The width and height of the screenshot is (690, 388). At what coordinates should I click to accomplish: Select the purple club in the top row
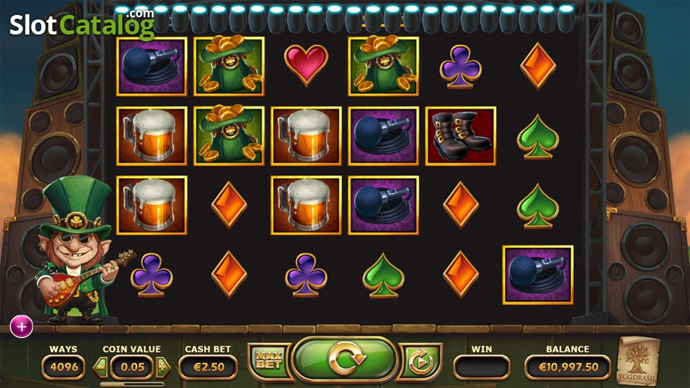point(460,66)
